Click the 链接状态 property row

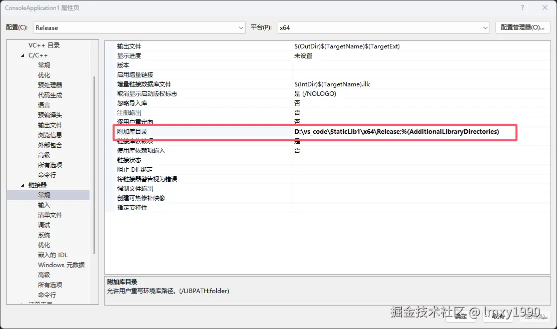(x=327, y=160)
